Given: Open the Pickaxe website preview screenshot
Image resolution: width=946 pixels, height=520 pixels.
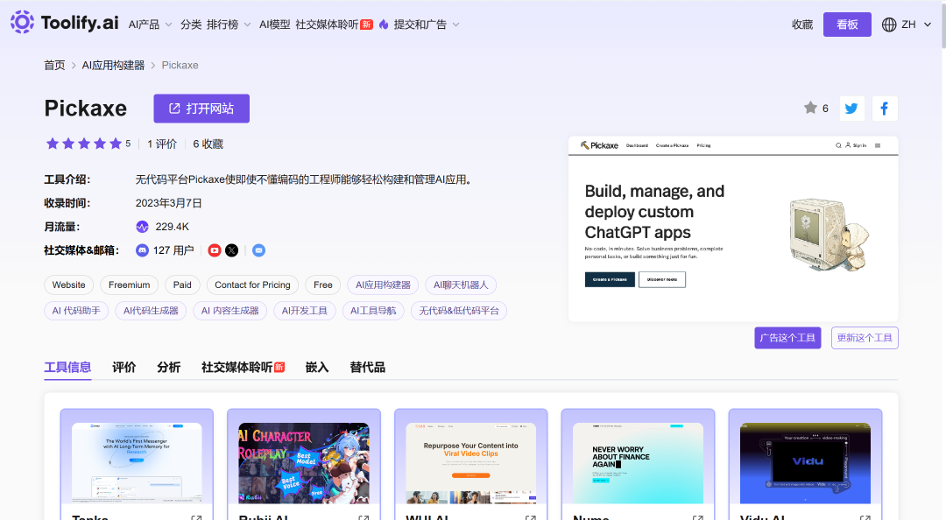Looking at the screenshot, I should click(x=733, y=228).
